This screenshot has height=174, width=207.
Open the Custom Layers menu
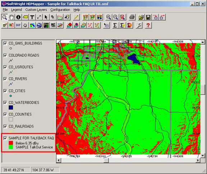click(x=36, y=10)
